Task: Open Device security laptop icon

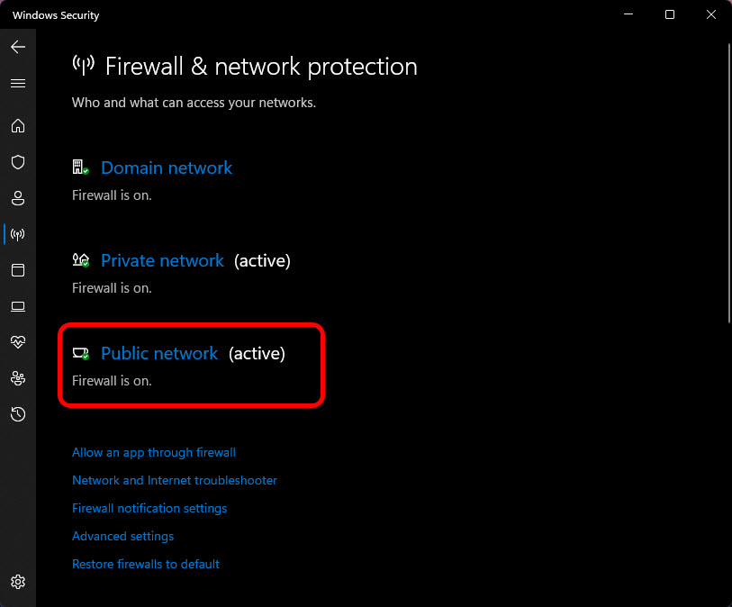Action: [x=18, y=306]
